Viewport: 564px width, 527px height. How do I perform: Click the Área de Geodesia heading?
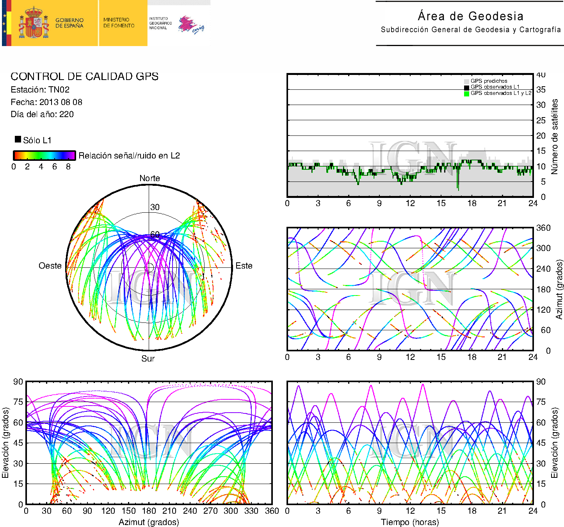(x=470, y=16)
